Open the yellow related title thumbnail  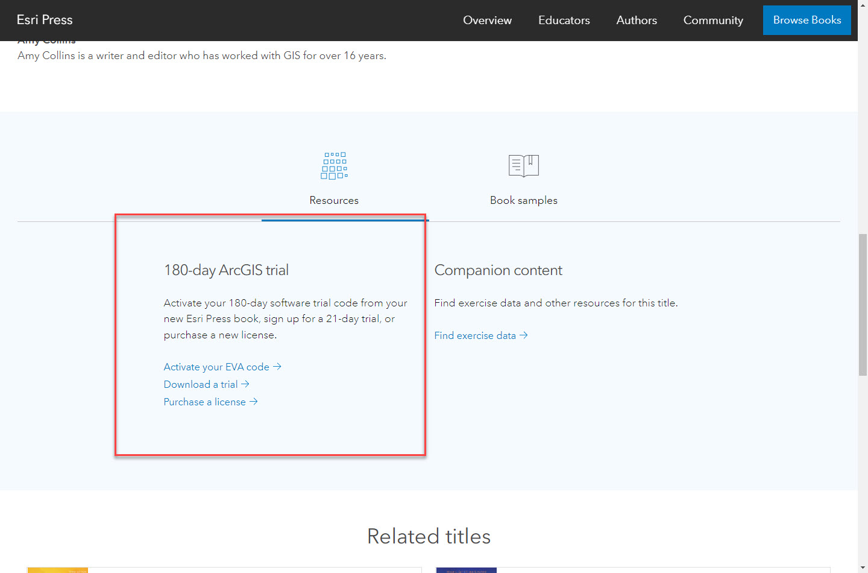(58, 570)
